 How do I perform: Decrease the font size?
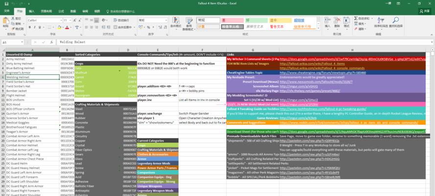80,20
